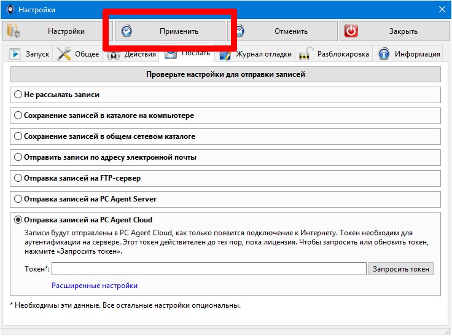Open the Информация tab
This screenshot has width=452, height=336.
click(410, 54)
